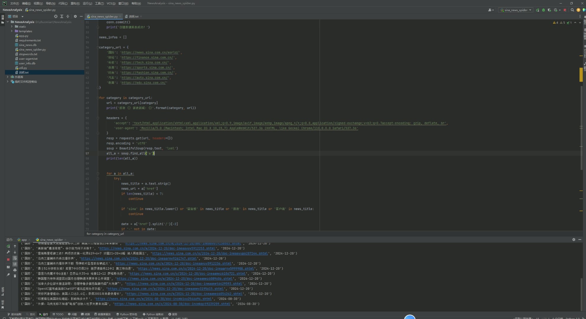Click the print output icon in run panel

coord(15,270)
